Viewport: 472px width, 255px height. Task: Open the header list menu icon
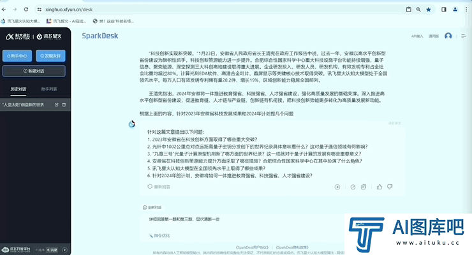coord(464,36)
